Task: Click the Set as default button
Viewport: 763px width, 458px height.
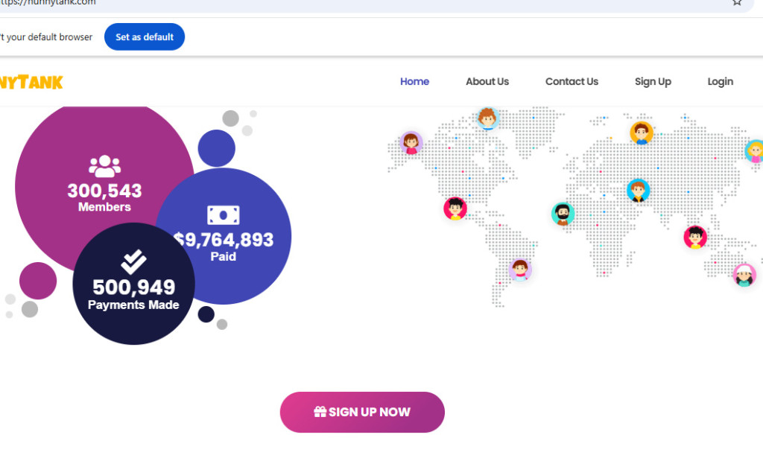Action: pyautogui.click(x=144, y=36)
